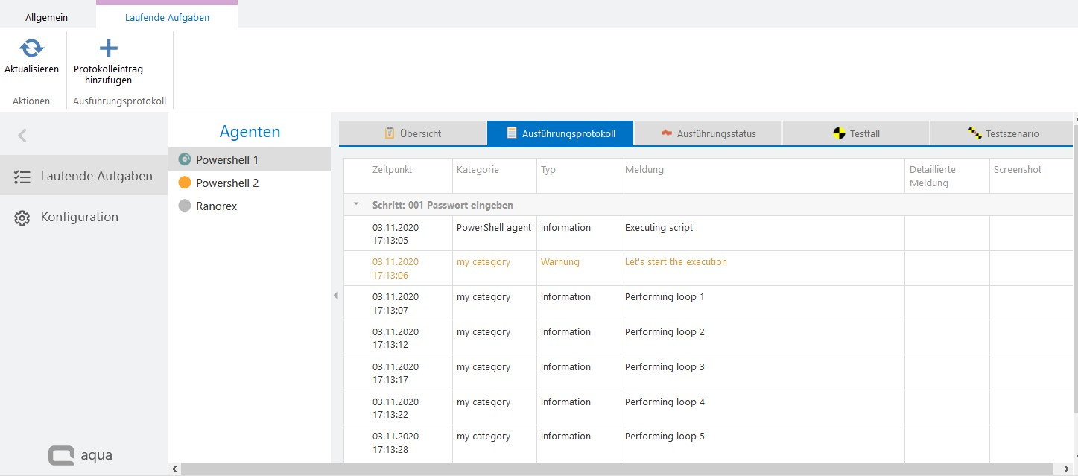Click the orange Powershell 2 status dot
The height and width of the screenshot is (476, 1078).
185,183
